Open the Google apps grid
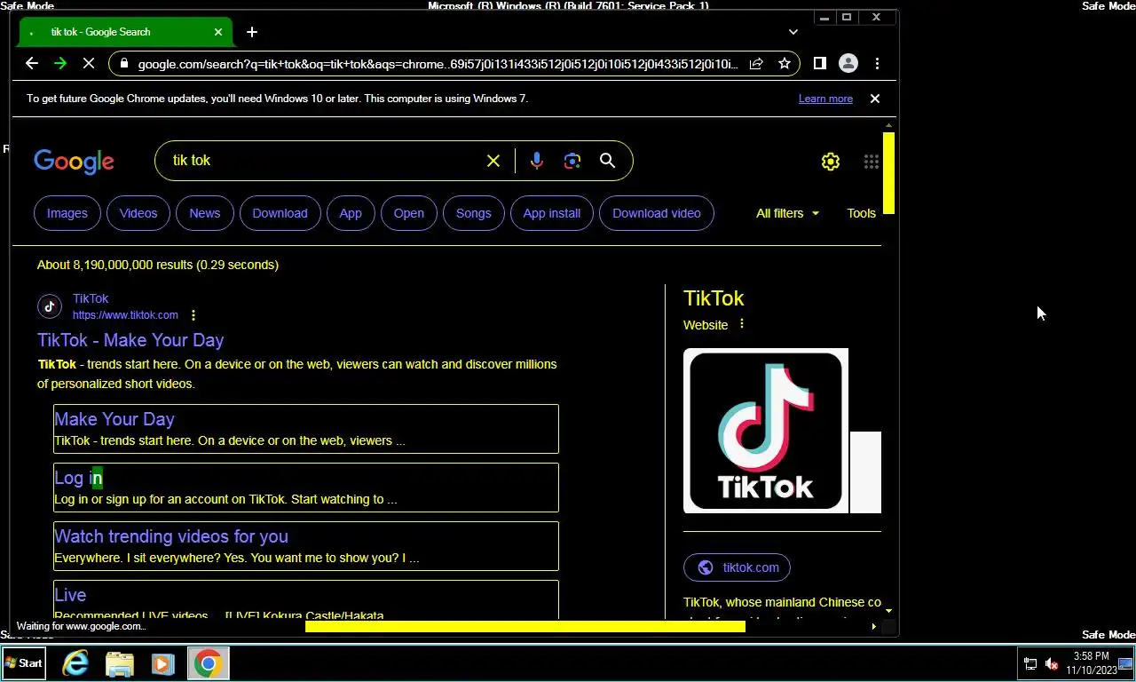 click(x=872, y=162)
